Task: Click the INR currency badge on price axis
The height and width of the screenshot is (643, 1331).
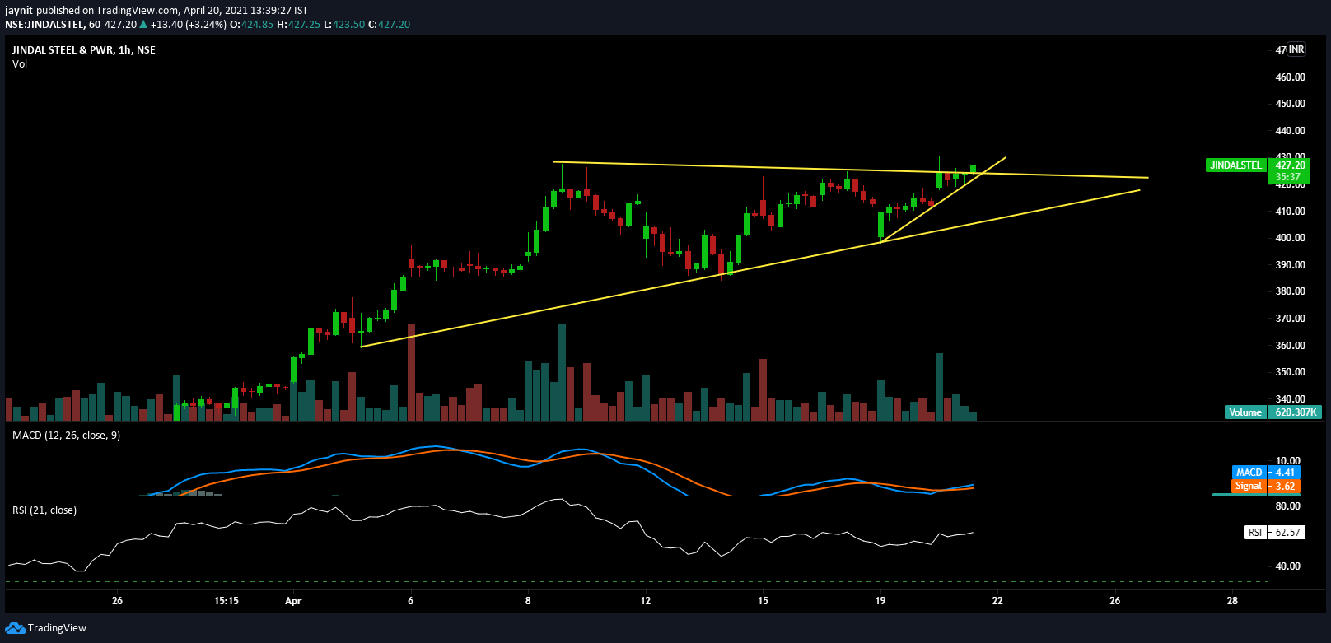Action: pos(1296,49)
